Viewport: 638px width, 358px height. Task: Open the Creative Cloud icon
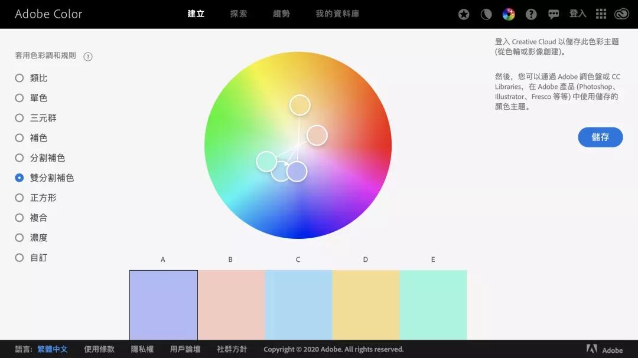[621, 14]
